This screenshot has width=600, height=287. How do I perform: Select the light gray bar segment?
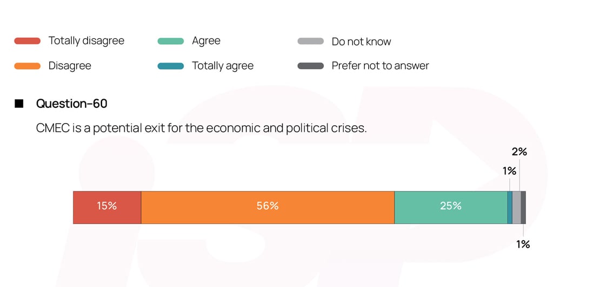click(517, 207)
